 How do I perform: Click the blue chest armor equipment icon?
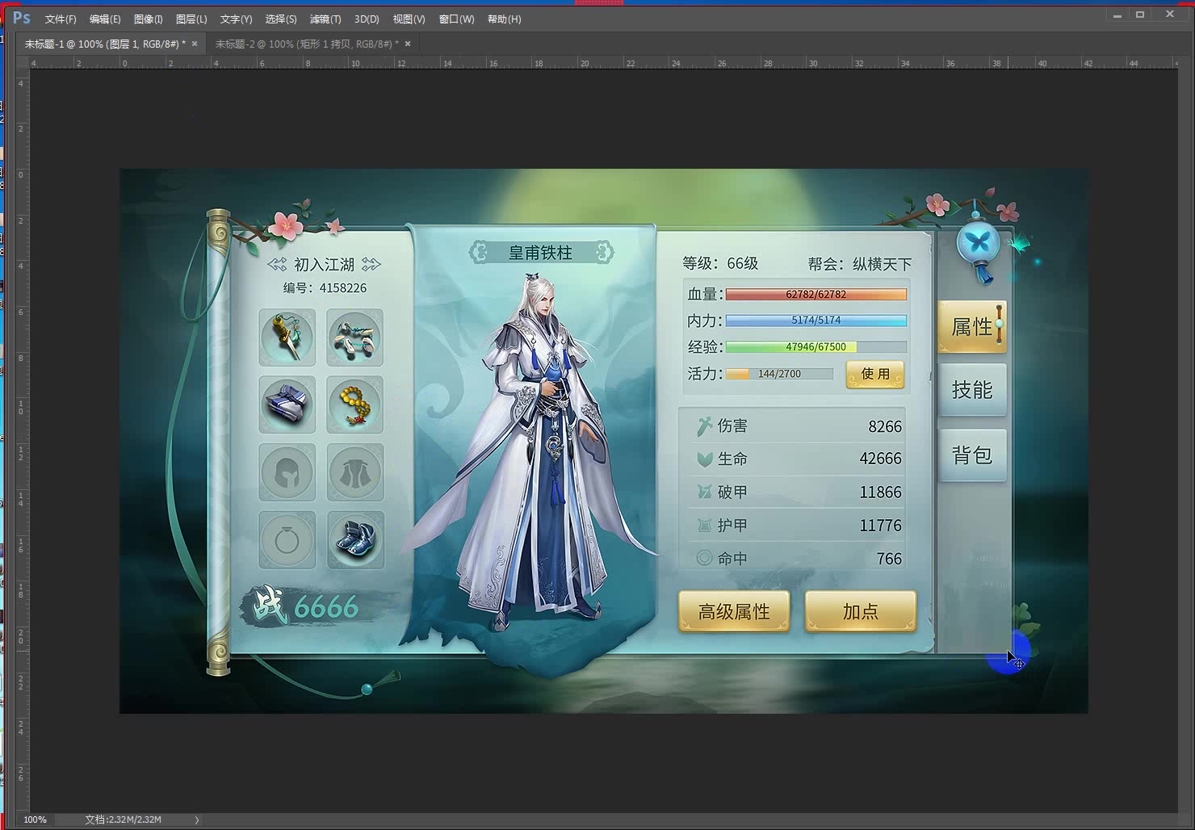[x=287, y=405]
